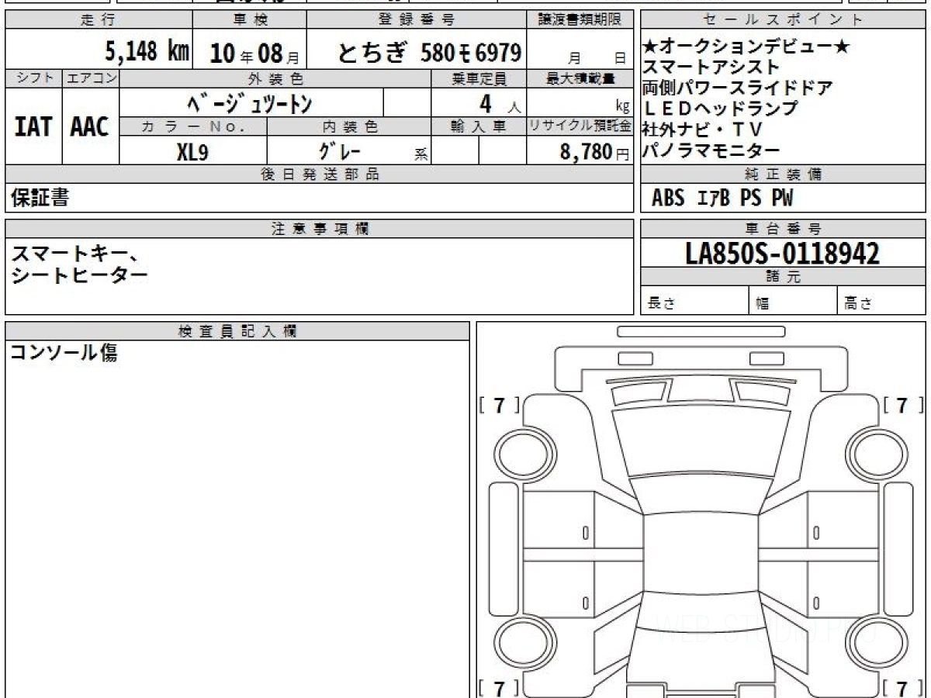The height and width of the screenshot is (698, 931).
Task: Select the inspection date 10年08月
Action: tap(254, 53)
